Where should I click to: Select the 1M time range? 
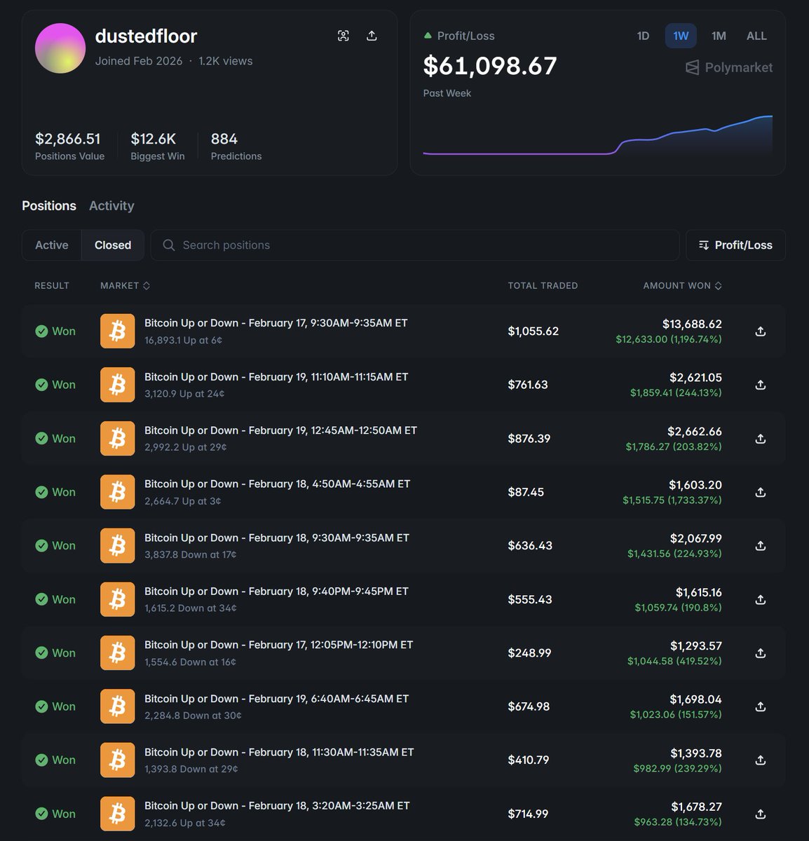click(x=719, y=36)
